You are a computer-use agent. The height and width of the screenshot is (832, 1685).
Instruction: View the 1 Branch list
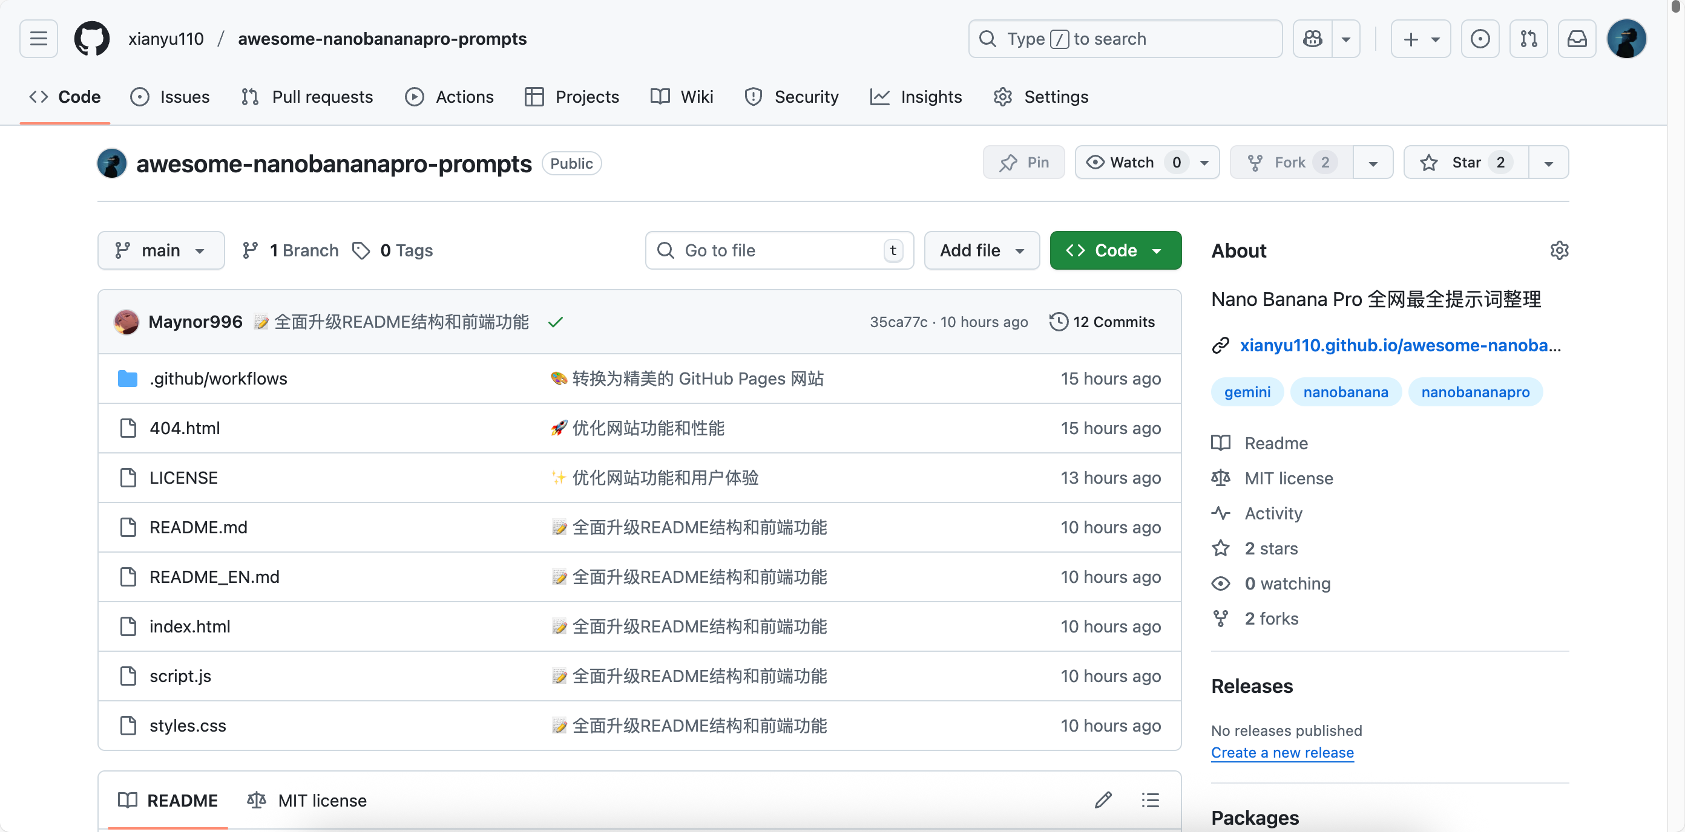coord(291,250)
